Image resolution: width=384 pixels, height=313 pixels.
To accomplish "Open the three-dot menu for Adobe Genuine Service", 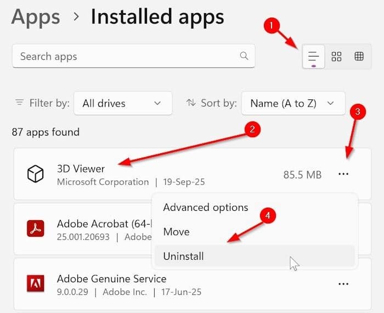I will (x=343, y=284).
